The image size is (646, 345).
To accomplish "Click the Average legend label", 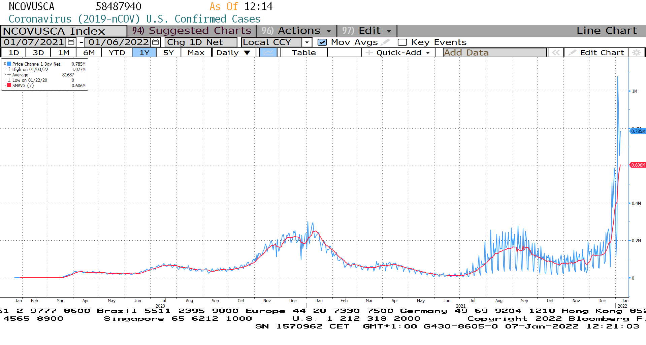I will [20, 75].
